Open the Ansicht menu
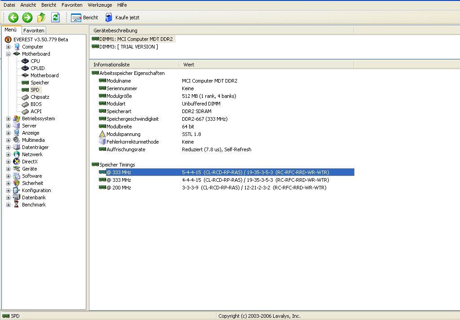 (x=28, y=5)
